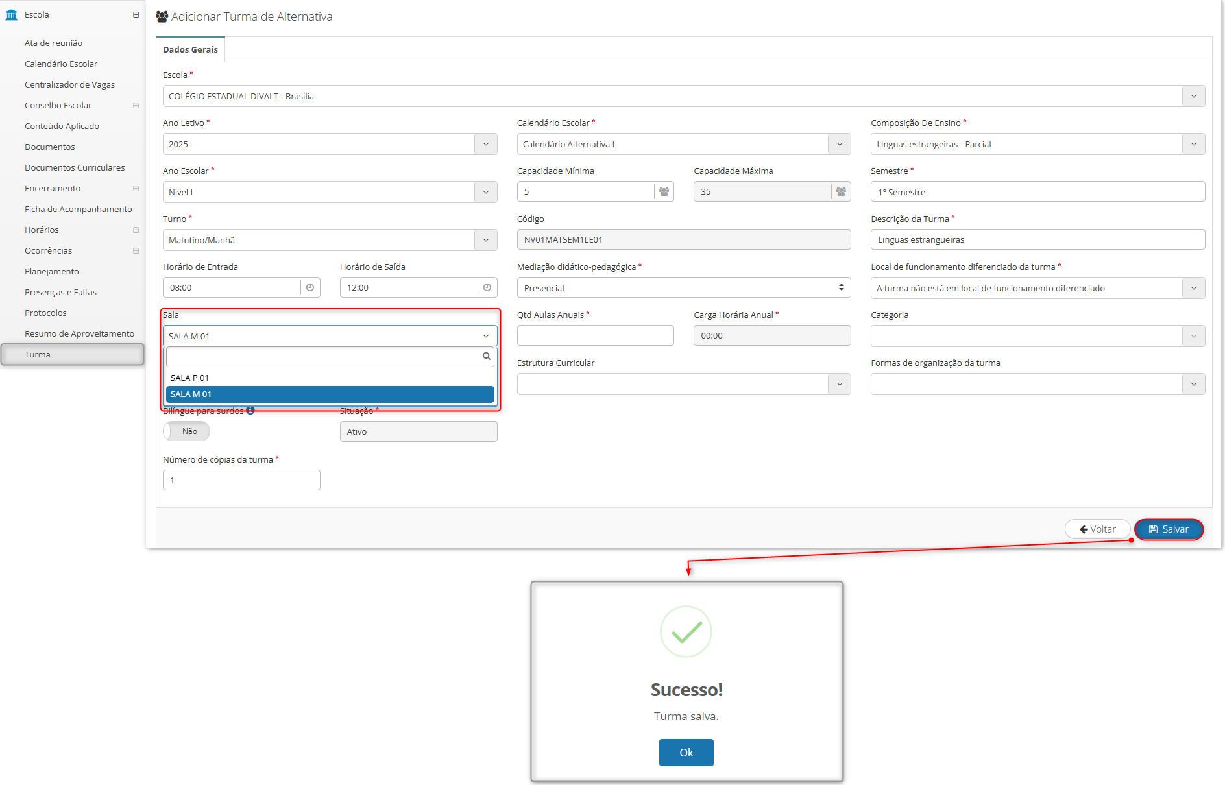Image resolution: width=1225 pixels, height=785 pixels.
Task: Open Calendário Escolar menu item
Action: click(x=61, y=64)
